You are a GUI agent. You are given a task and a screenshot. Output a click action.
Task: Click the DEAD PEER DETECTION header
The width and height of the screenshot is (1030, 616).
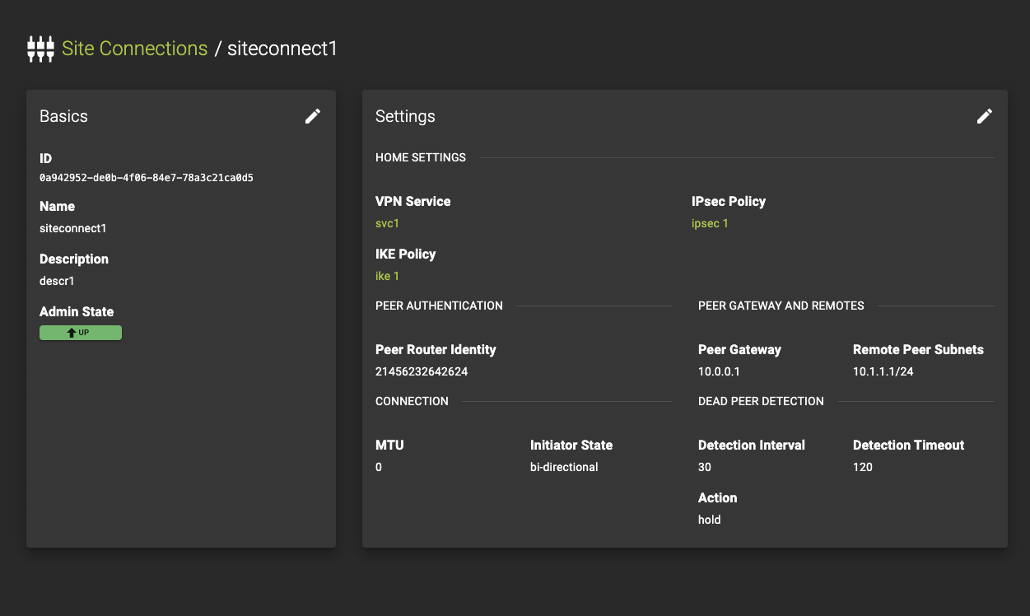(x=761, y=401)
